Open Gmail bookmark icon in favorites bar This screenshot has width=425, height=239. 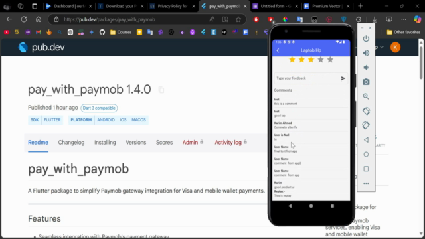39,32
